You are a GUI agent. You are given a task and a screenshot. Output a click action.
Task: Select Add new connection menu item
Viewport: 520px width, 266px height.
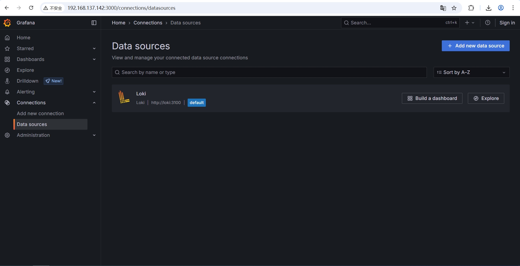(x=40, y=113)
